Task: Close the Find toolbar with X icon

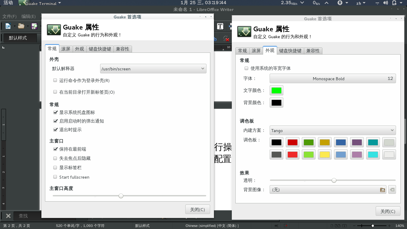Action: click(8, 216)
